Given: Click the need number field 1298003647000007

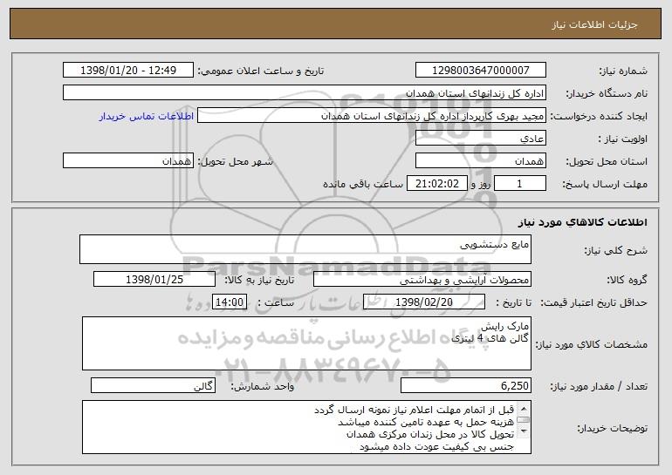Looking at the screenshot, I should (x=480, y=70).
